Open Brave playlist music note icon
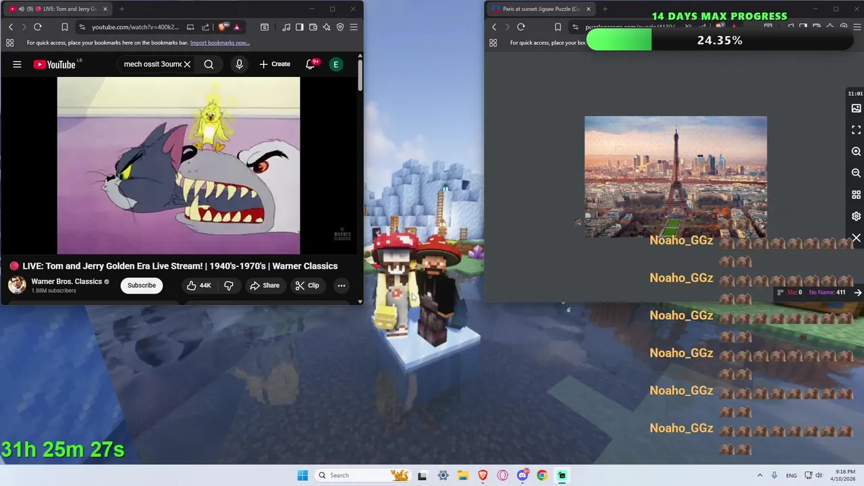The width and height of the screenshot is (864, 486). pyautogui.click(x=287, y=27)
